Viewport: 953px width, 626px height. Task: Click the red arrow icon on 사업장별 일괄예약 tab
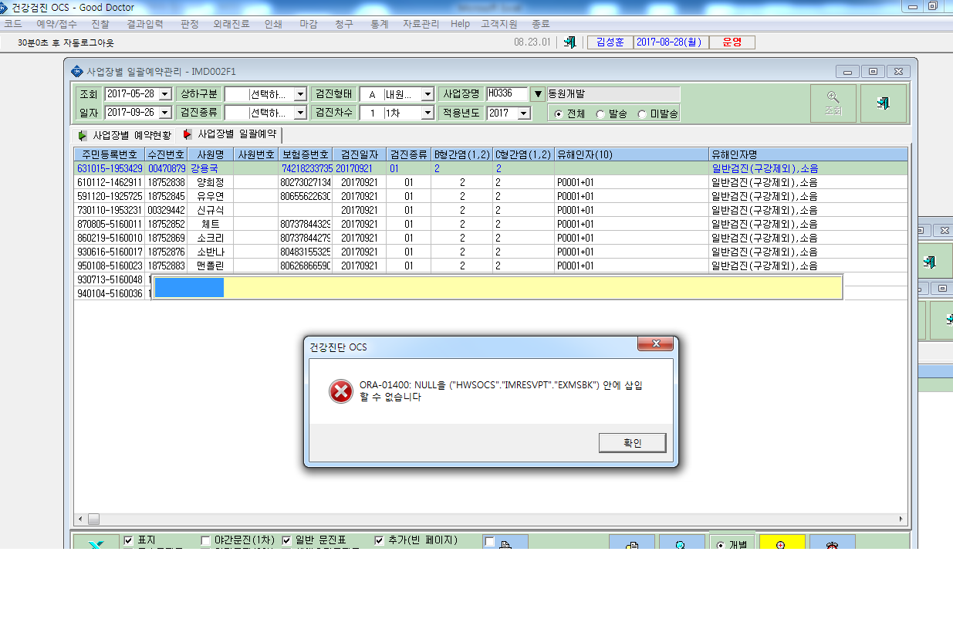(188, 134)
